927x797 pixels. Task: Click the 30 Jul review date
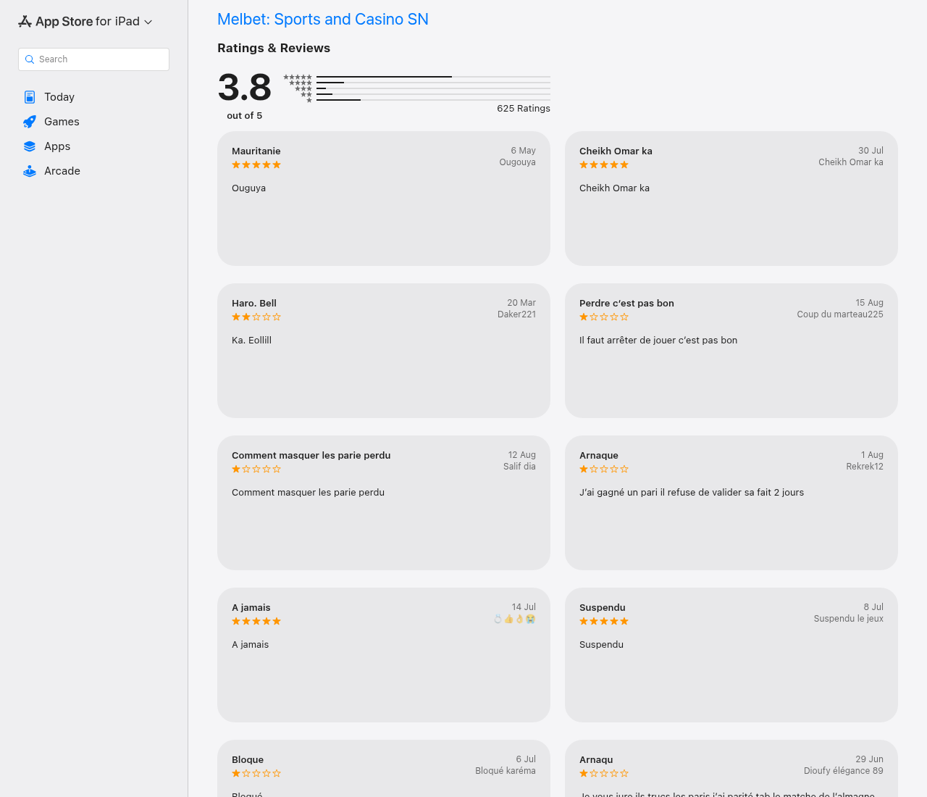pos(871,151)
